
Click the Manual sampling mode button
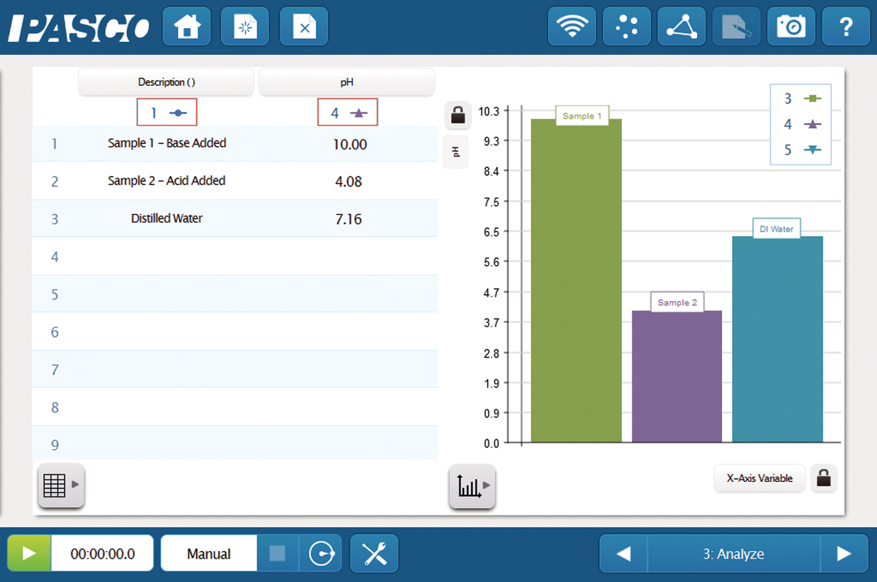click(208, 553)
